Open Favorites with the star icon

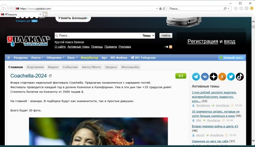241,8
